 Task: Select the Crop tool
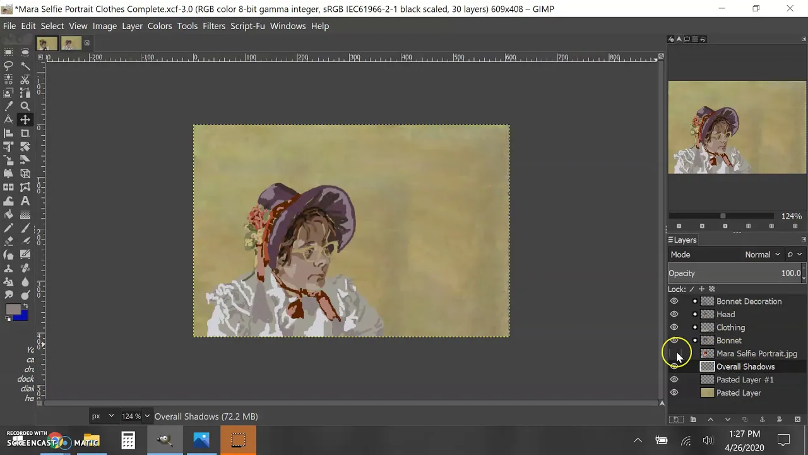(25, 133)
